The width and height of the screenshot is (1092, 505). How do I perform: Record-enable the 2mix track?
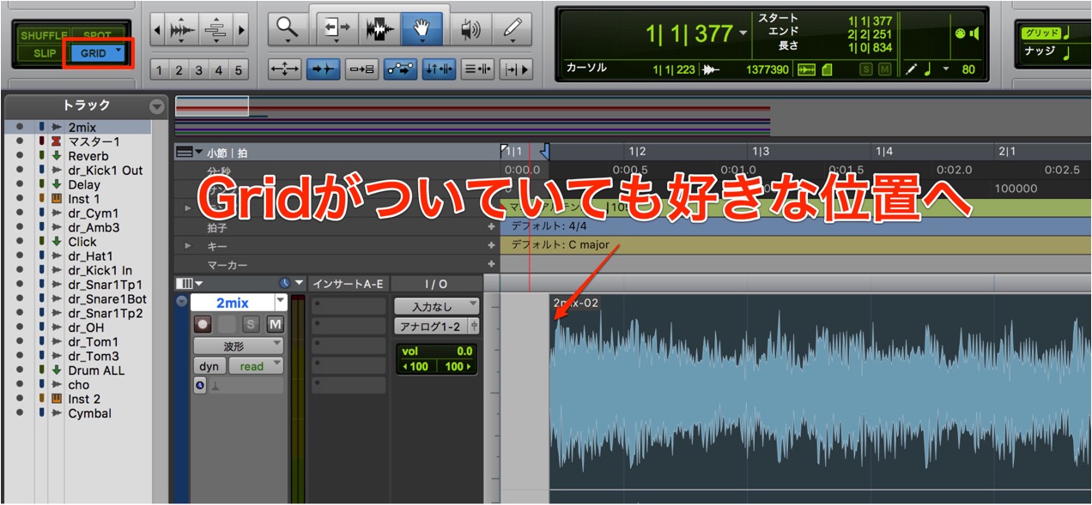(x=203, y=324)
